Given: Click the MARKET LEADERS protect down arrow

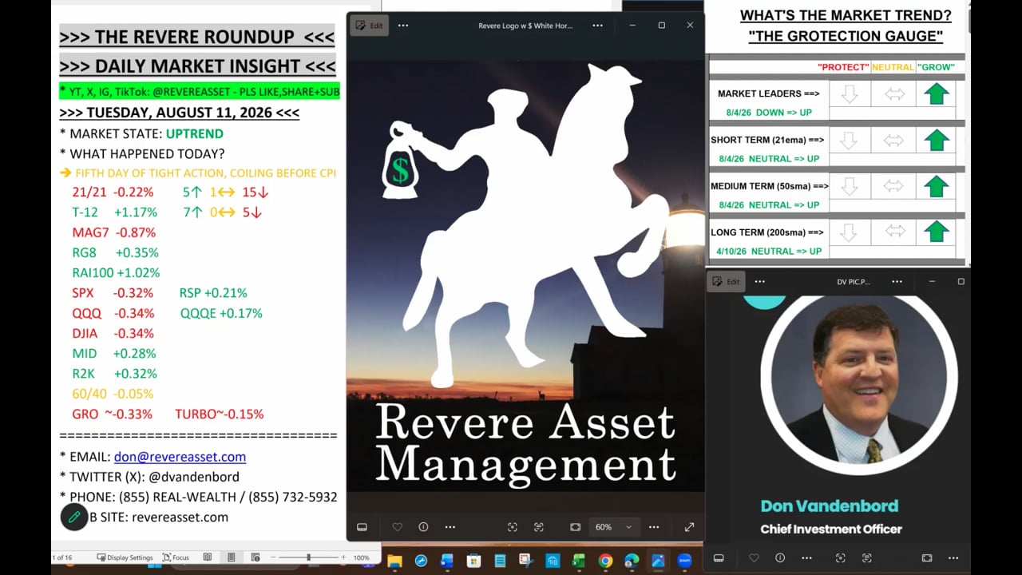Looking at the screenshot, I should (850, 93).
